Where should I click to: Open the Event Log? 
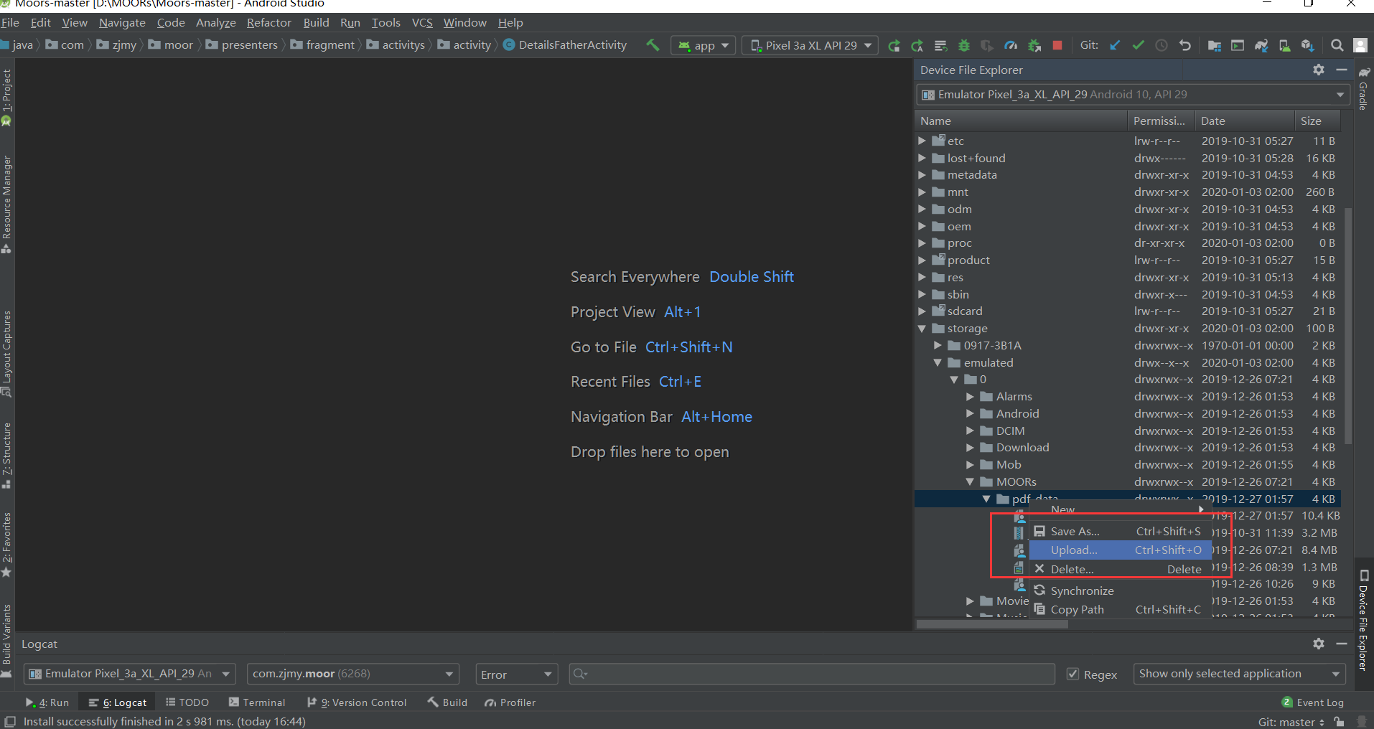point(1313,702)
